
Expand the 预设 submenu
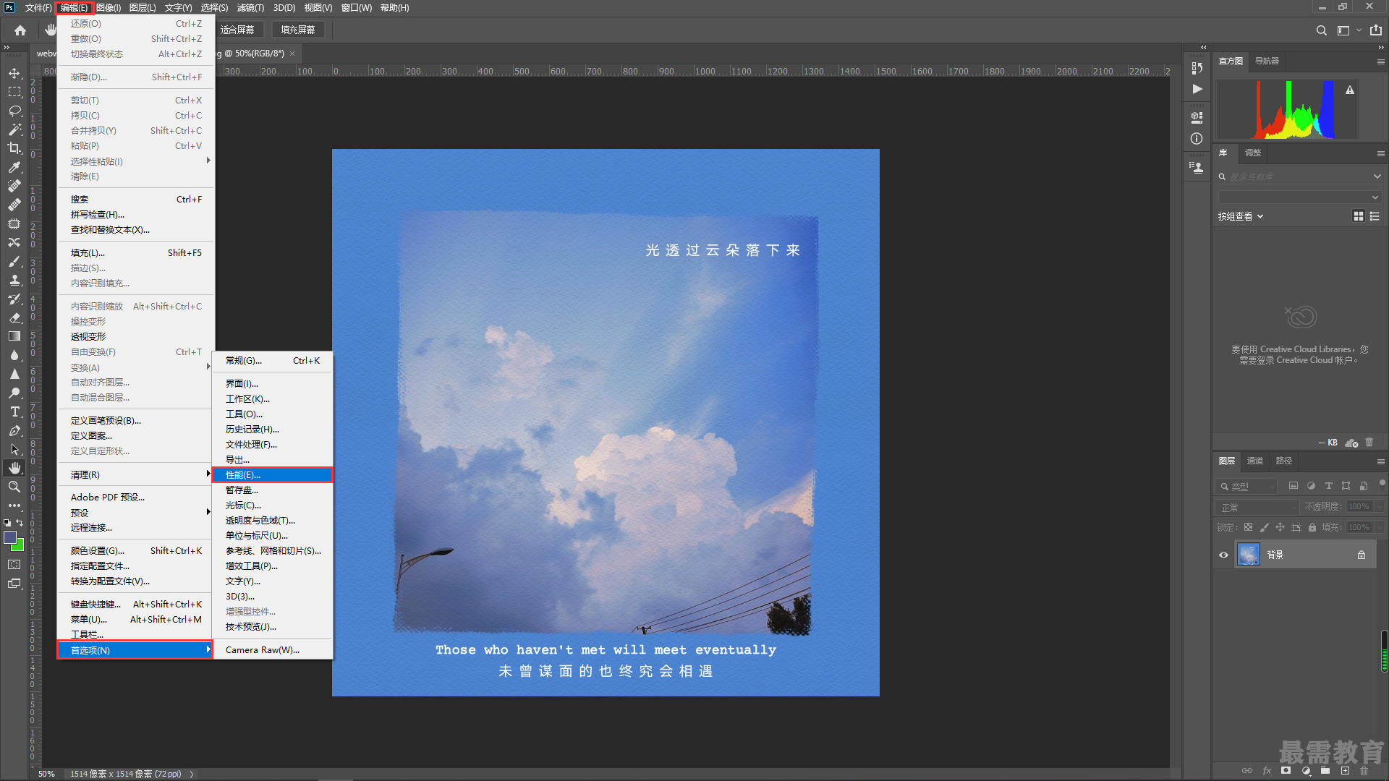pyautogui.click(x=136, y=512)
